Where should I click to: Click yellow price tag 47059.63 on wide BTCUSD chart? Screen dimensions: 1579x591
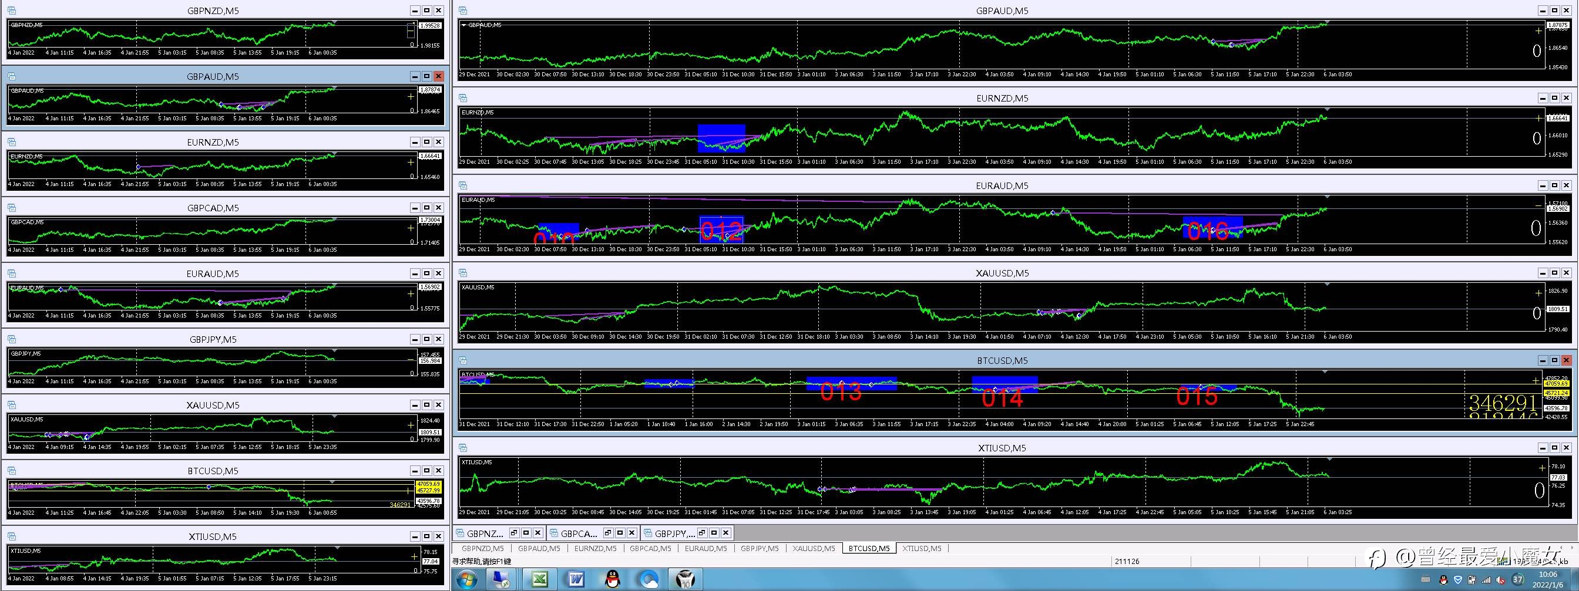pyautogui.click(x=1557, y=383)
